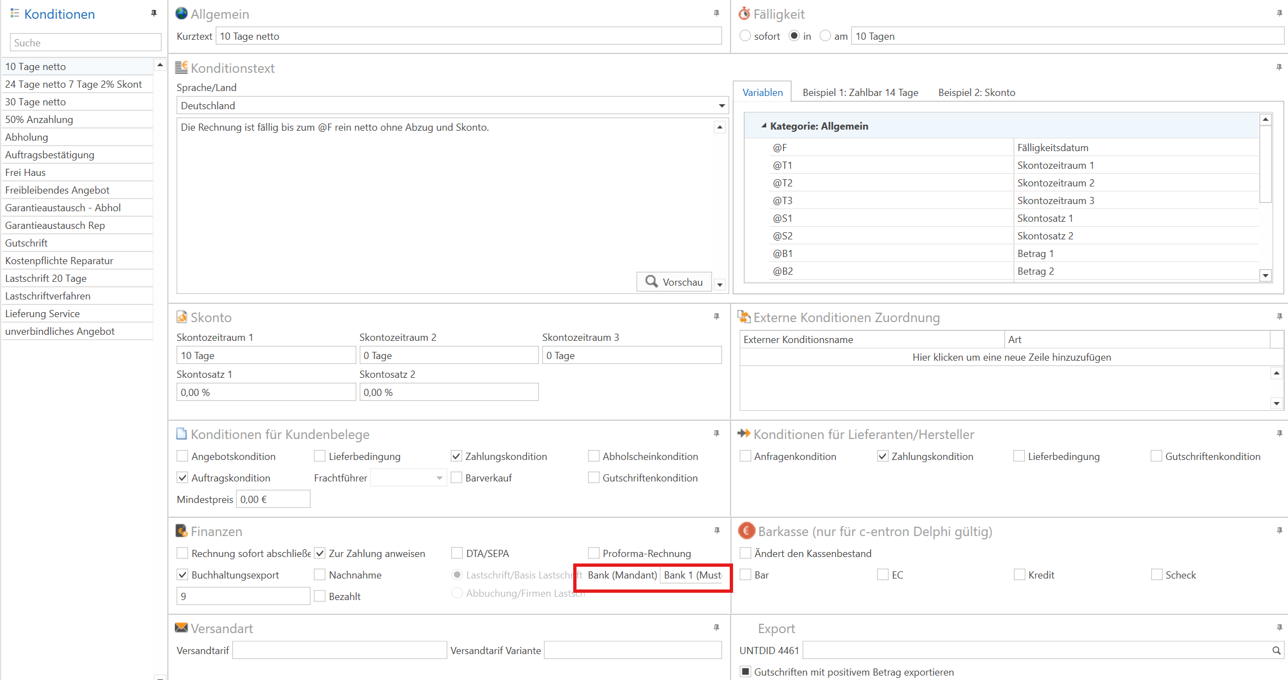This screenshot has height=680, width=1288.
Task: Click the down arrow below the condition text scrollbar
Action: (x=720, y=285)
